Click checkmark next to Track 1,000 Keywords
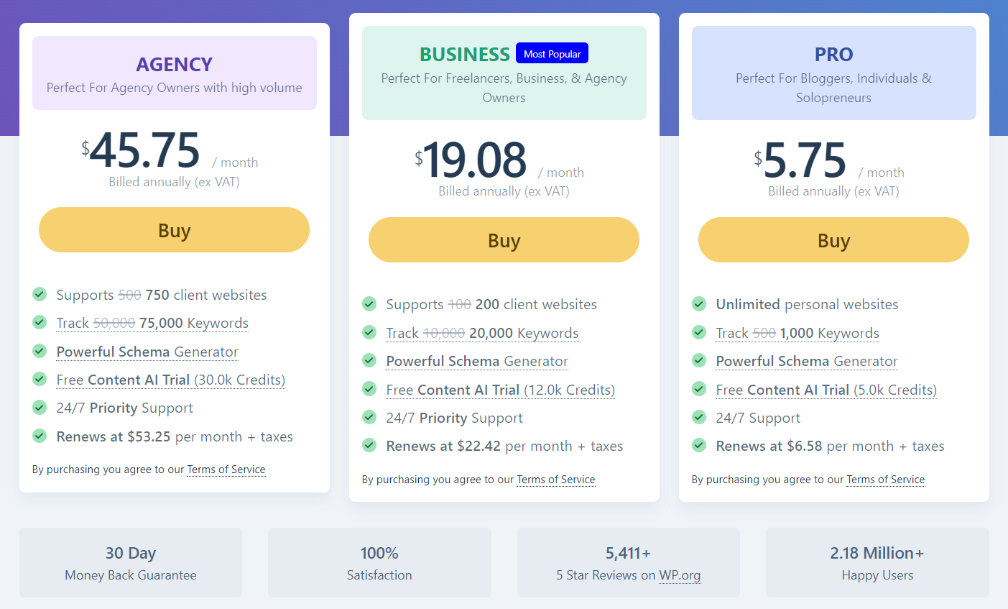Image resolution: width=1008 pixels, height=609 pixels. [x=699, y=333]
